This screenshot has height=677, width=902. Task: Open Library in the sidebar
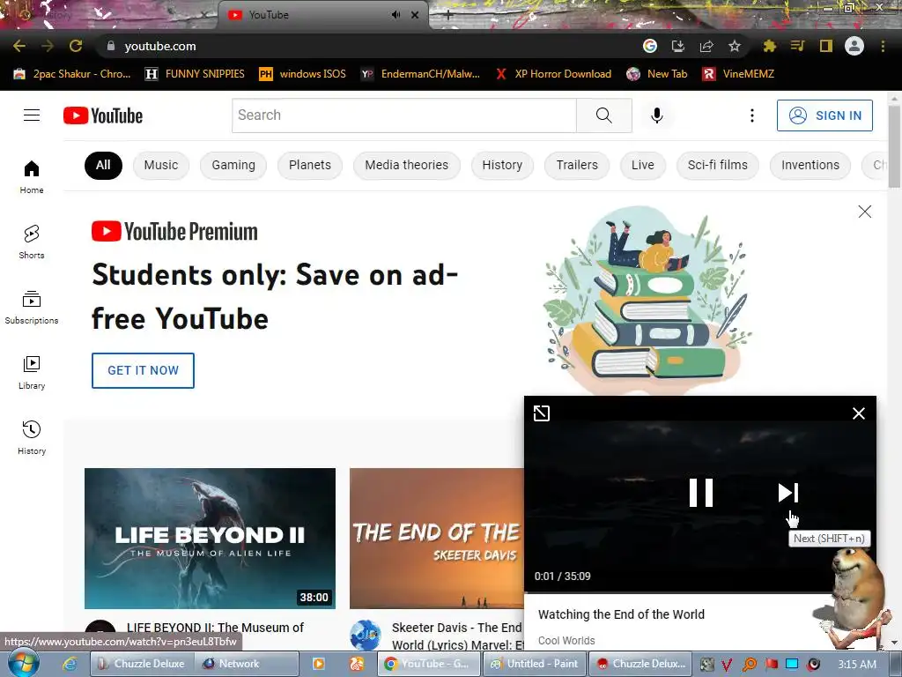coord(32,373)
